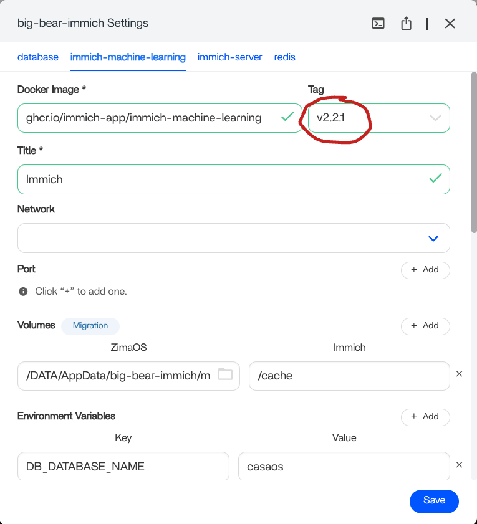Viewport: 477px width, 524px height.
Task: Add a new Environment Variable
Action: coord(425,417)
